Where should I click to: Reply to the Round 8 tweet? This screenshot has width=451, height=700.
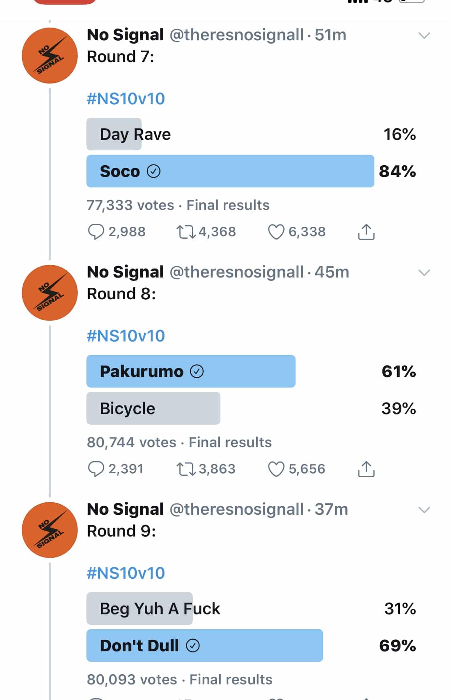(96, 469)
